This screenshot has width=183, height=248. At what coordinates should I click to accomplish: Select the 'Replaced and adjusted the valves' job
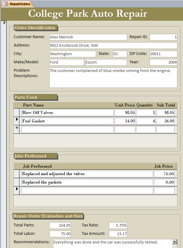[87, 174]
